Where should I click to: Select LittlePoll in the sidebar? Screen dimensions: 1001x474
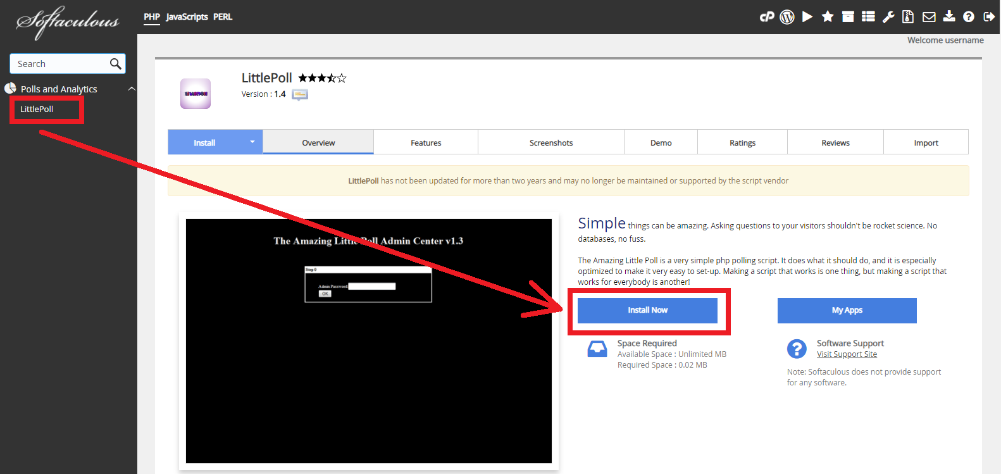[37, 109]
